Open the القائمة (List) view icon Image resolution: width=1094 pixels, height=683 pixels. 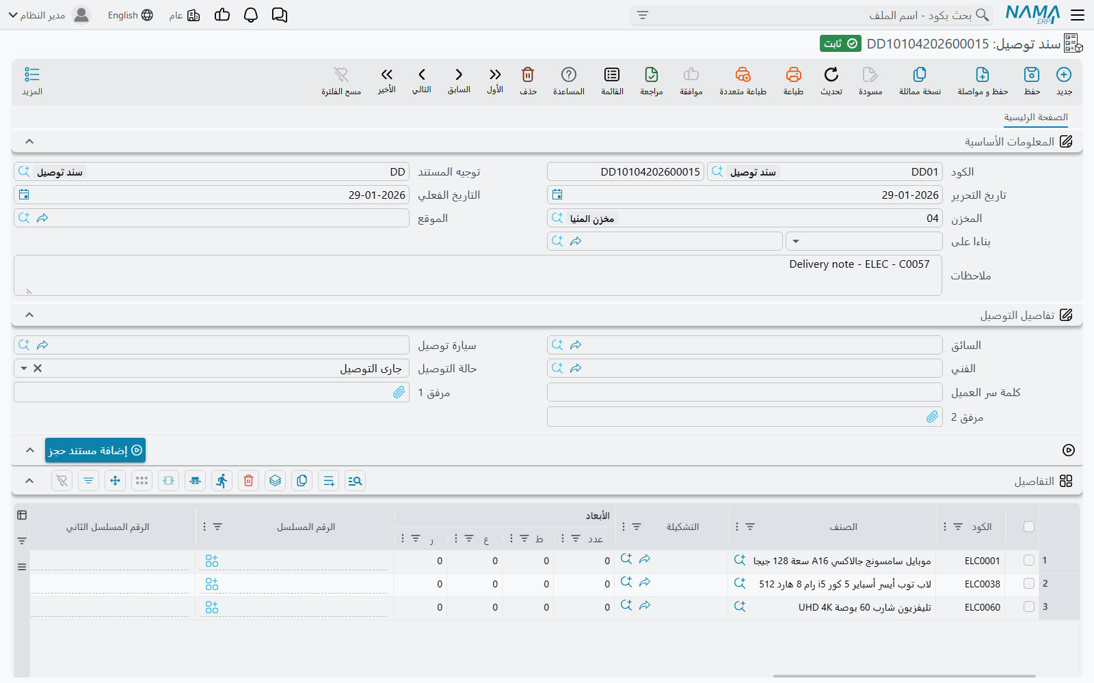click(612, 74)
